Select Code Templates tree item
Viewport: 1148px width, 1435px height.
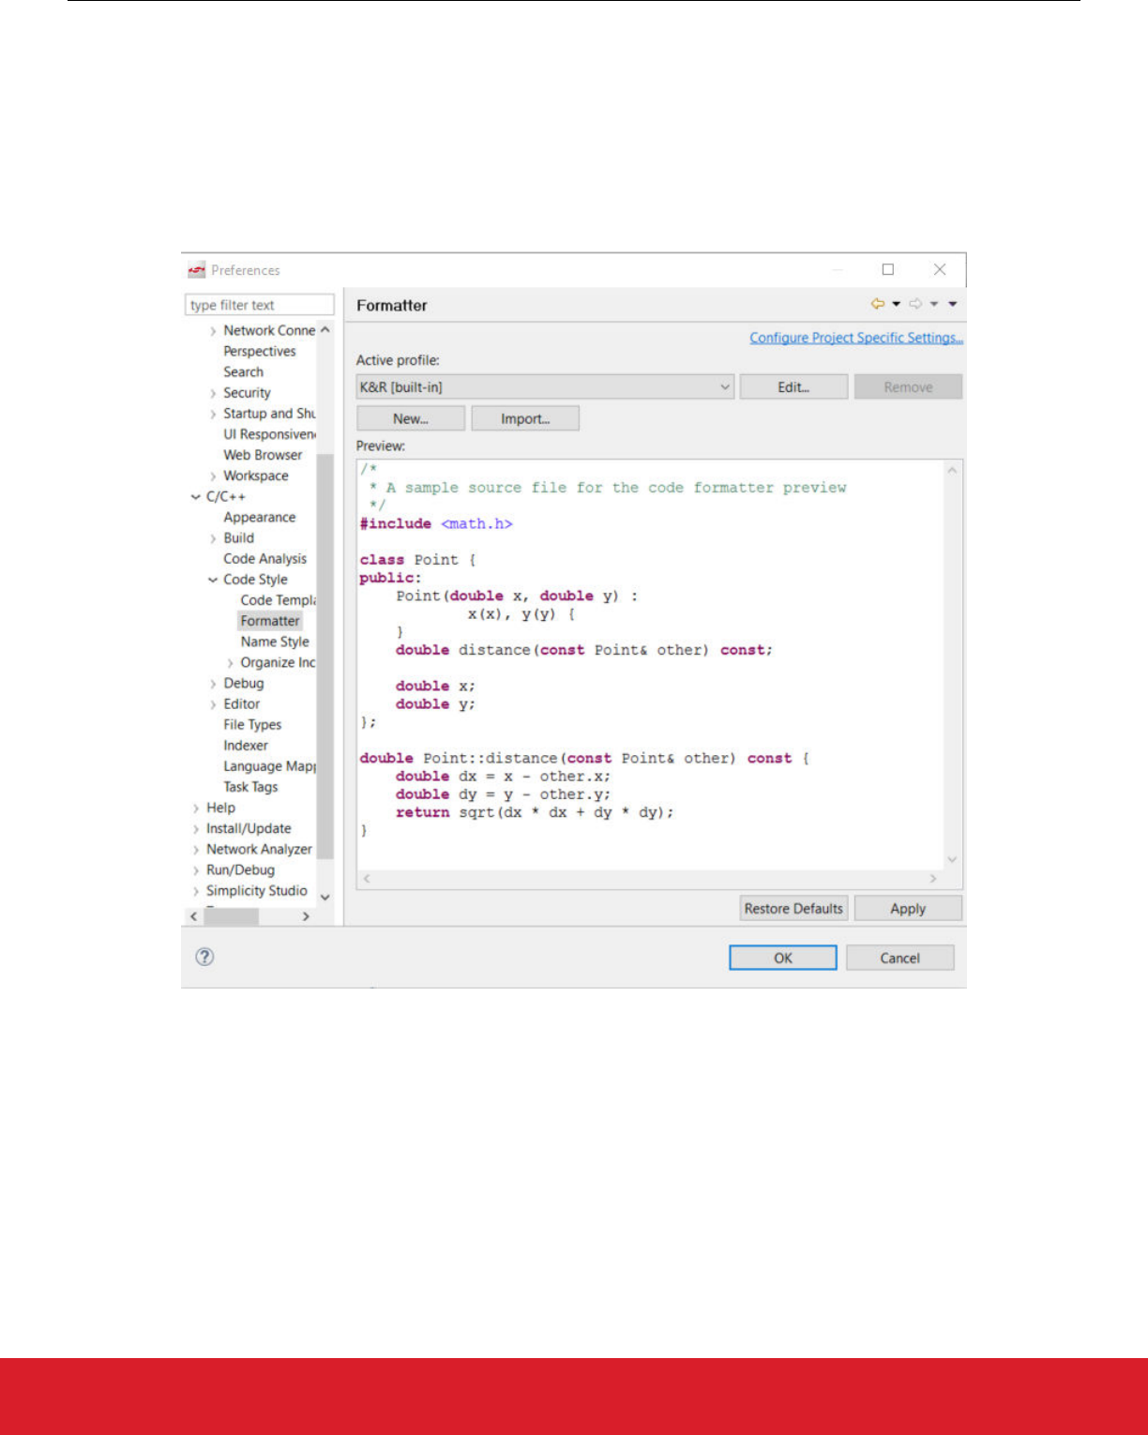click(x=278, y=600)
